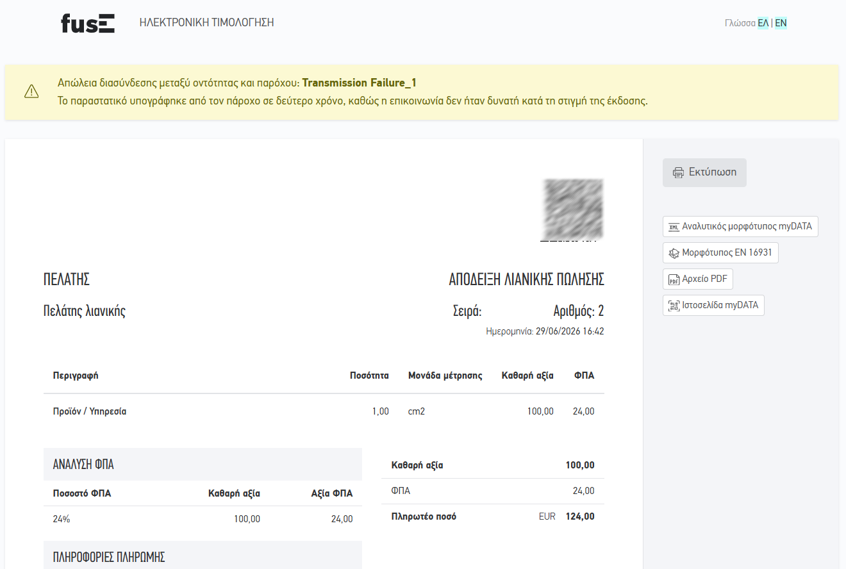Download the Αρχείο PDF
Viewport: 846px width, 569px height.
698,279
